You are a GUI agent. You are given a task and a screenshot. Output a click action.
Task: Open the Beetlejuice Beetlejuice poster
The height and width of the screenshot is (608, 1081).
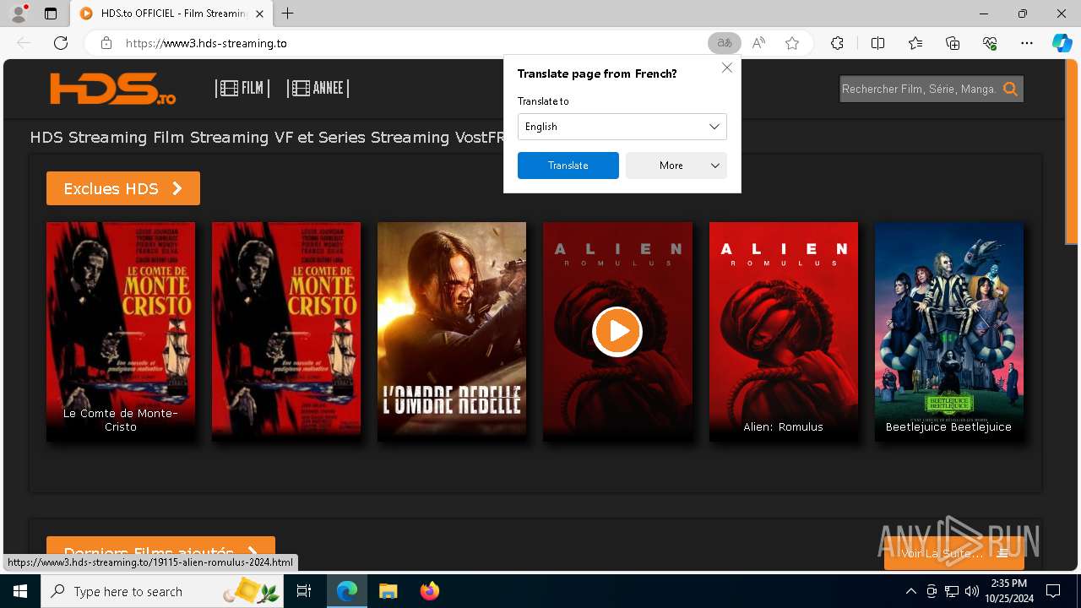click(949, 331)
